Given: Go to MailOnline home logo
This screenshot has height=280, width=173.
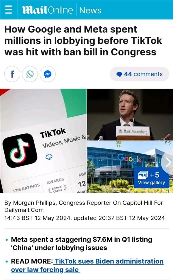Looking at the screenshot, I should point(48,10).
